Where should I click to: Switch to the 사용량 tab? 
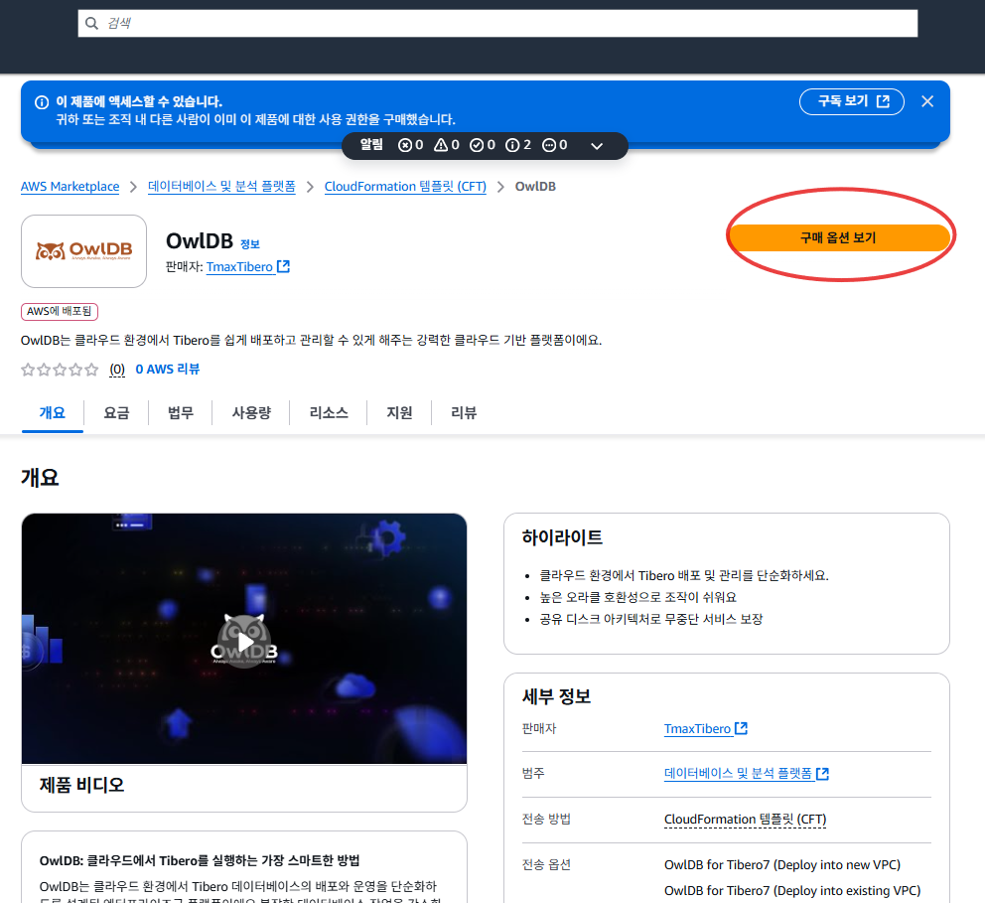pos(251,413)
